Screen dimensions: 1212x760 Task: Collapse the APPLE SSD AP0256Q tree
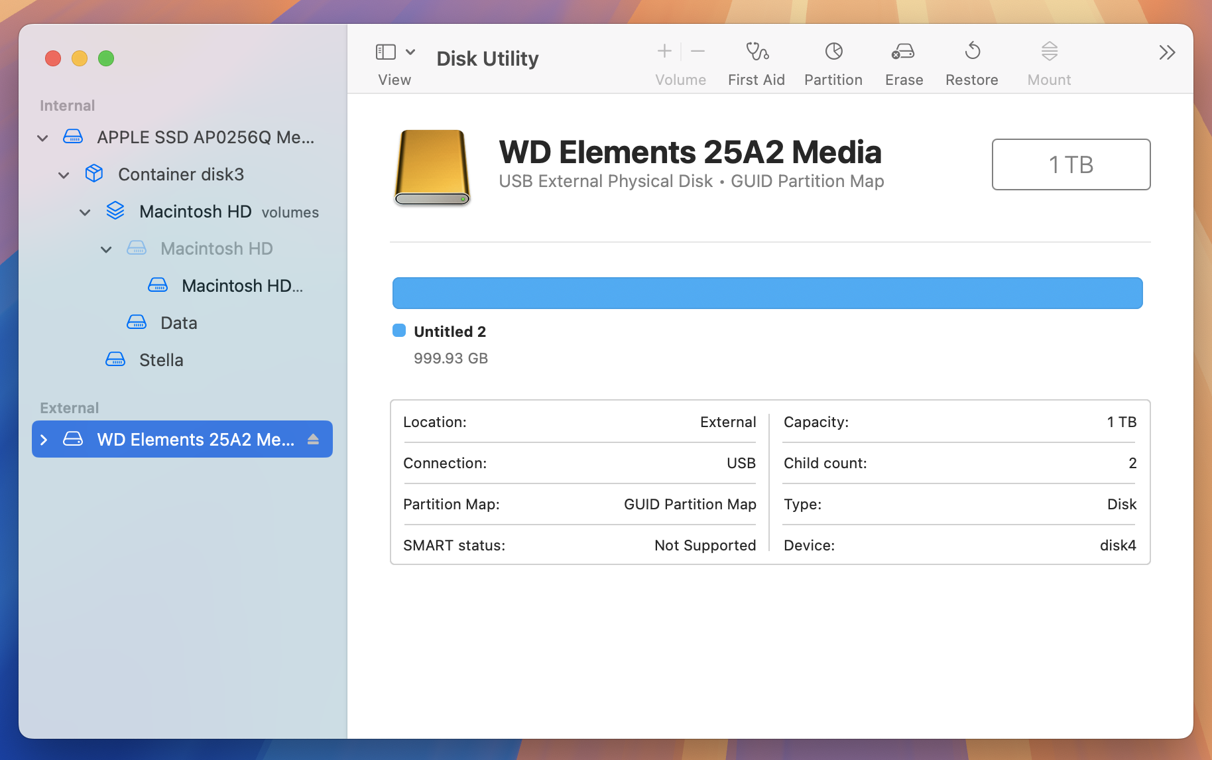coord(42,138)
